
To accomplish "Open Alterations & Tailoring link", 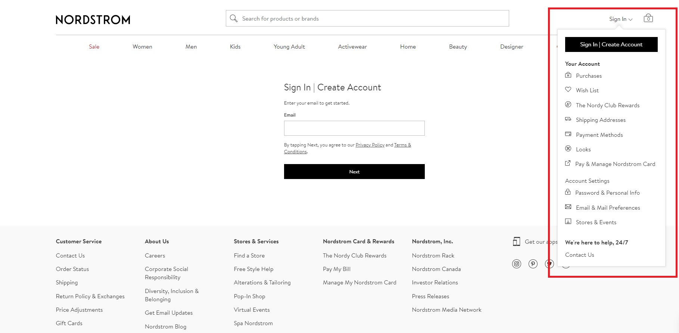I will coord(262,283).
